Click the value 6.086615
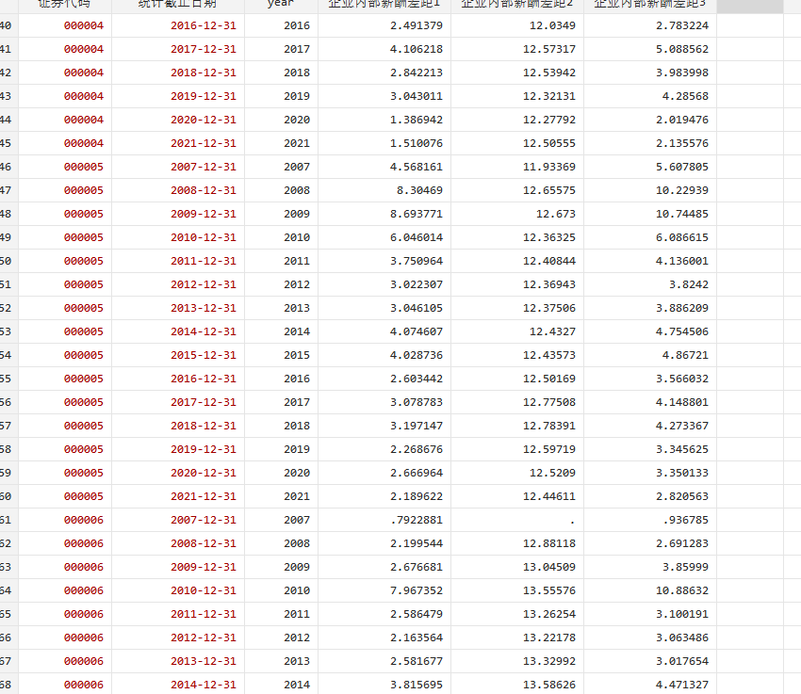This screenshot has width=801, height=694. tap(650, 237)
